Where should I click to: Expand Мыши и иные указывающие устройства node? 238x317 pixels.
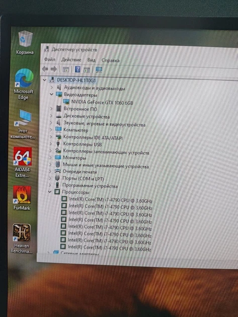(50, 164)
